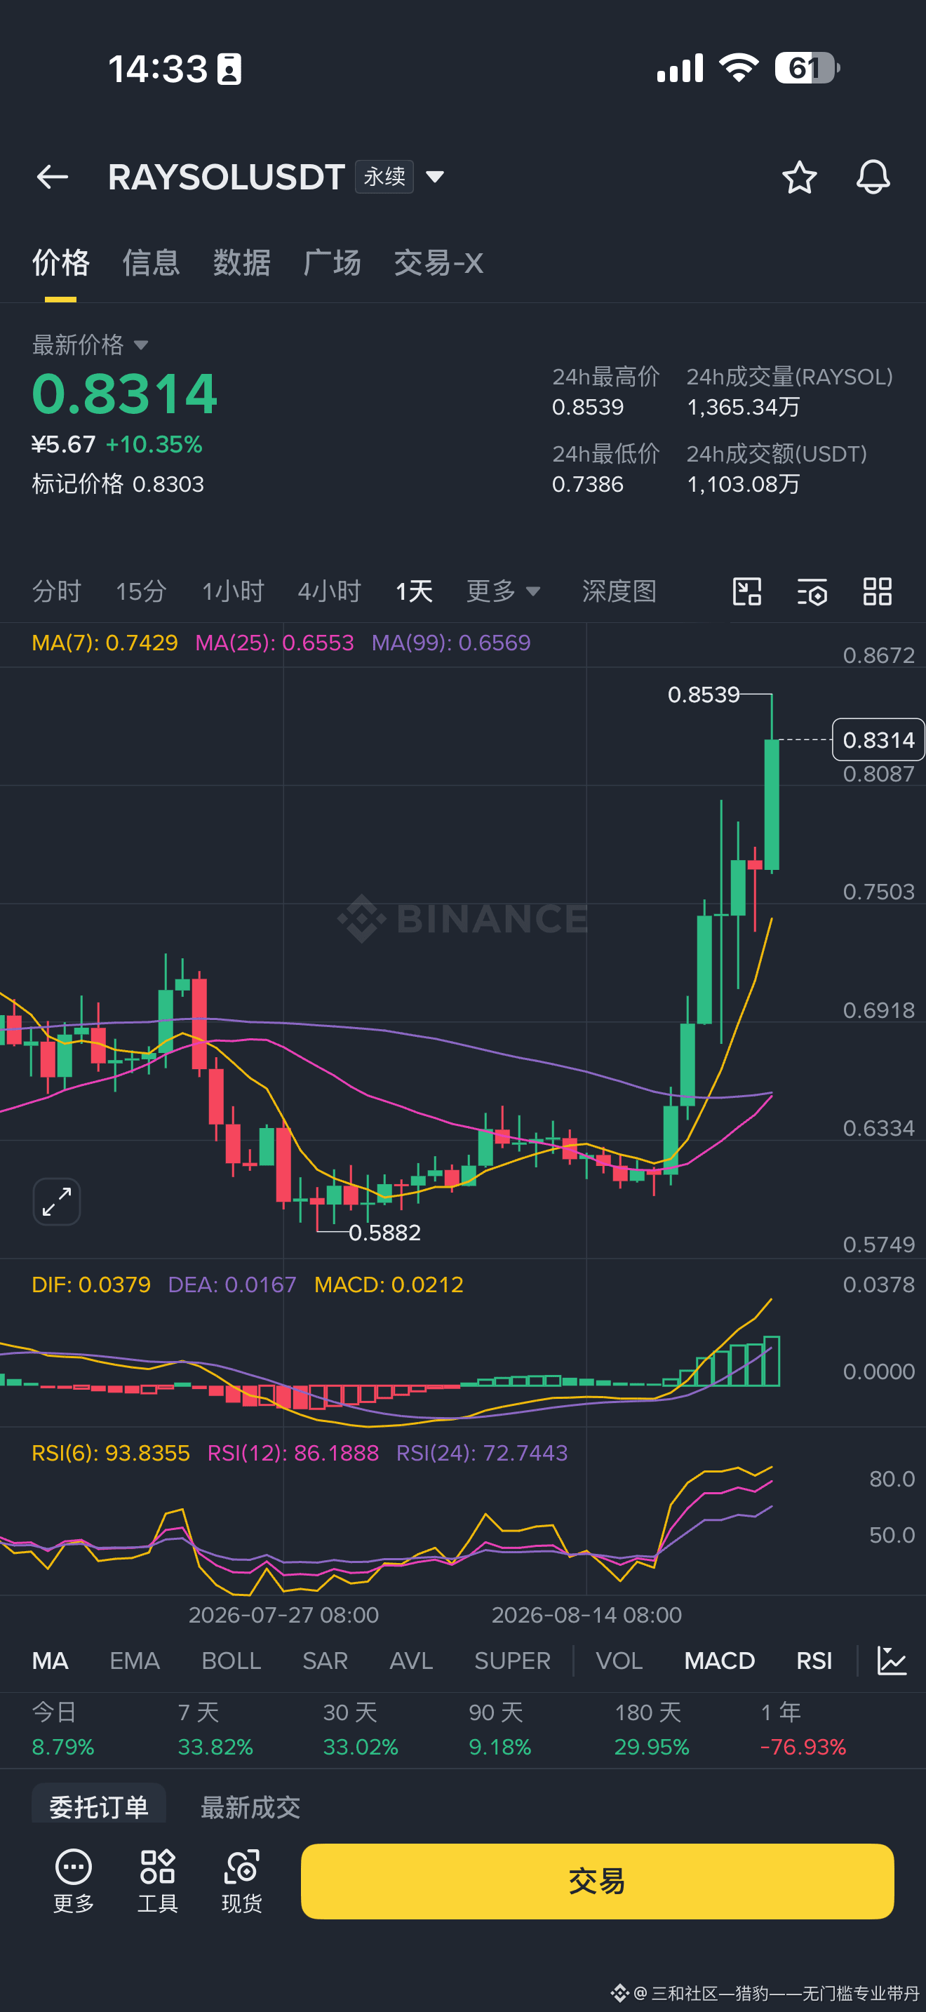The height and width of the screenshot is (2012, 926).
Task: Toggle the RSI sub-indicator
Action: tap(814, 1661)
